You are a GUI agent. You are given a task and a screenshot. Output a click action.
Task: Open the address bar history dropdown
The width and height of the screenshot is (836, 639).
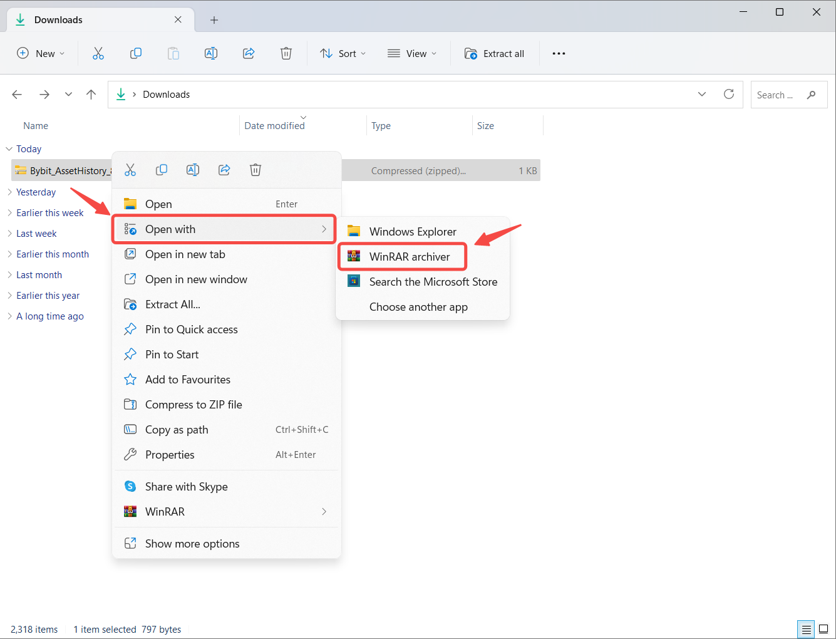click(x=702, y=95)
